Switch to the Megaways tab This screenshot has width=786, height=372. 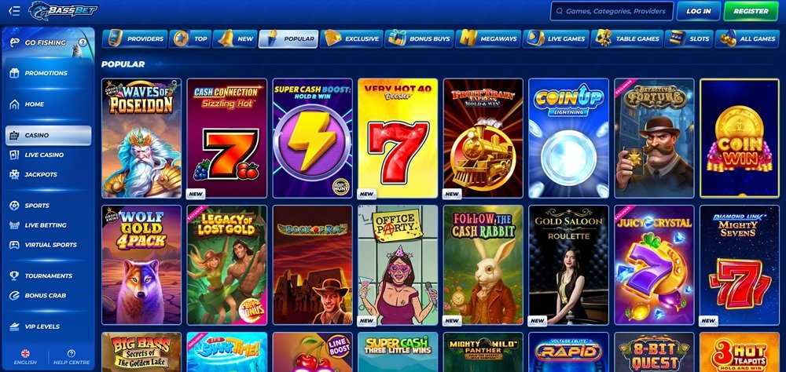[488, 38]
